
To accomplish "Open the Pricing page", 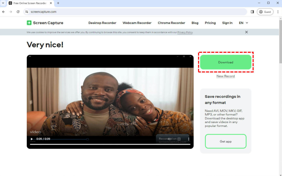I will 210,23.
